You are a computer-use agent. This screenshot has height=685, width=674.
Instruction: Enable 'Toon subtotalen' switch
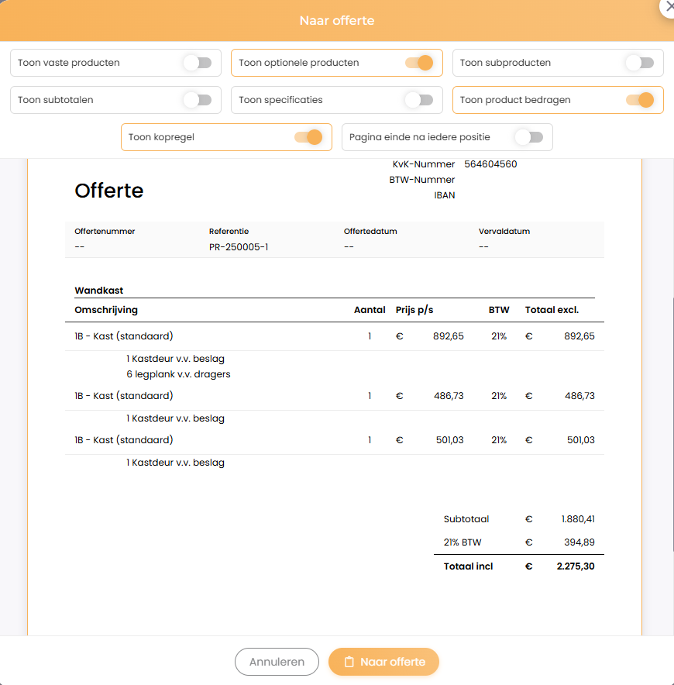click(197, 100)
